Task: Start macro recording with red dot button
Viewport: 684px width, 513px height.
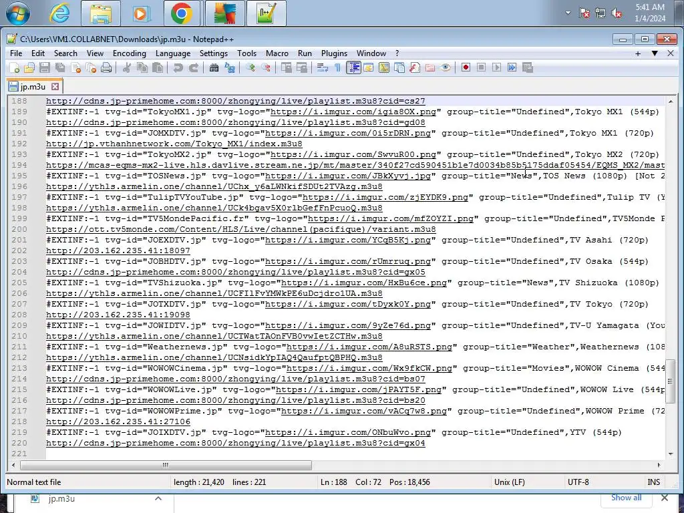Action: pyautogui.click(x=466, y=67)
